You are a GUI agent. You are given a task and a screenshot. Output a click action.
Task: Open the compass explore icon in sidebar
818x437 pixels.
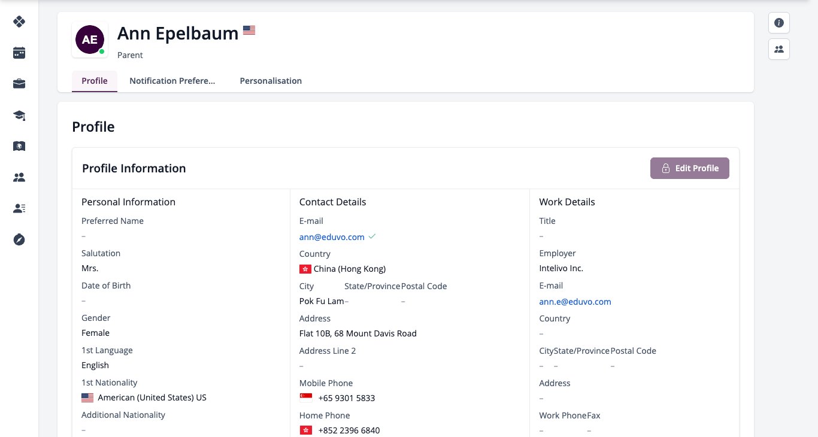point(19,239)
